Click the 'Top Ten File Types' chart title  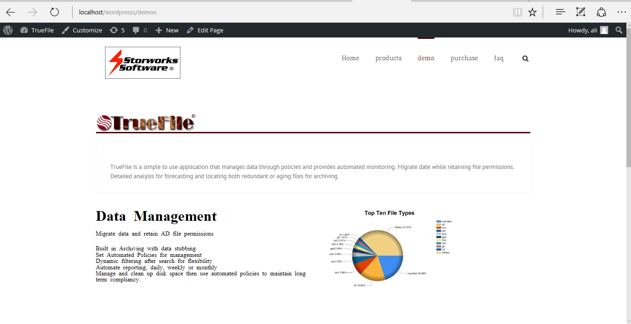(x=390, y=213)
